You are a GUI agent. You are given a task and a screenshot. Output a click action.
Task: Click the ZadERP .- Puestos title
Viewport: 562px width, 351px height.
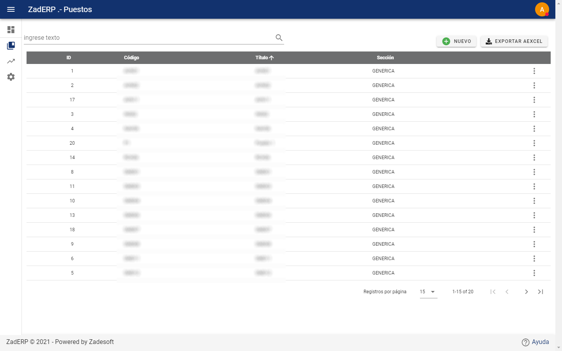click(60, 9)
